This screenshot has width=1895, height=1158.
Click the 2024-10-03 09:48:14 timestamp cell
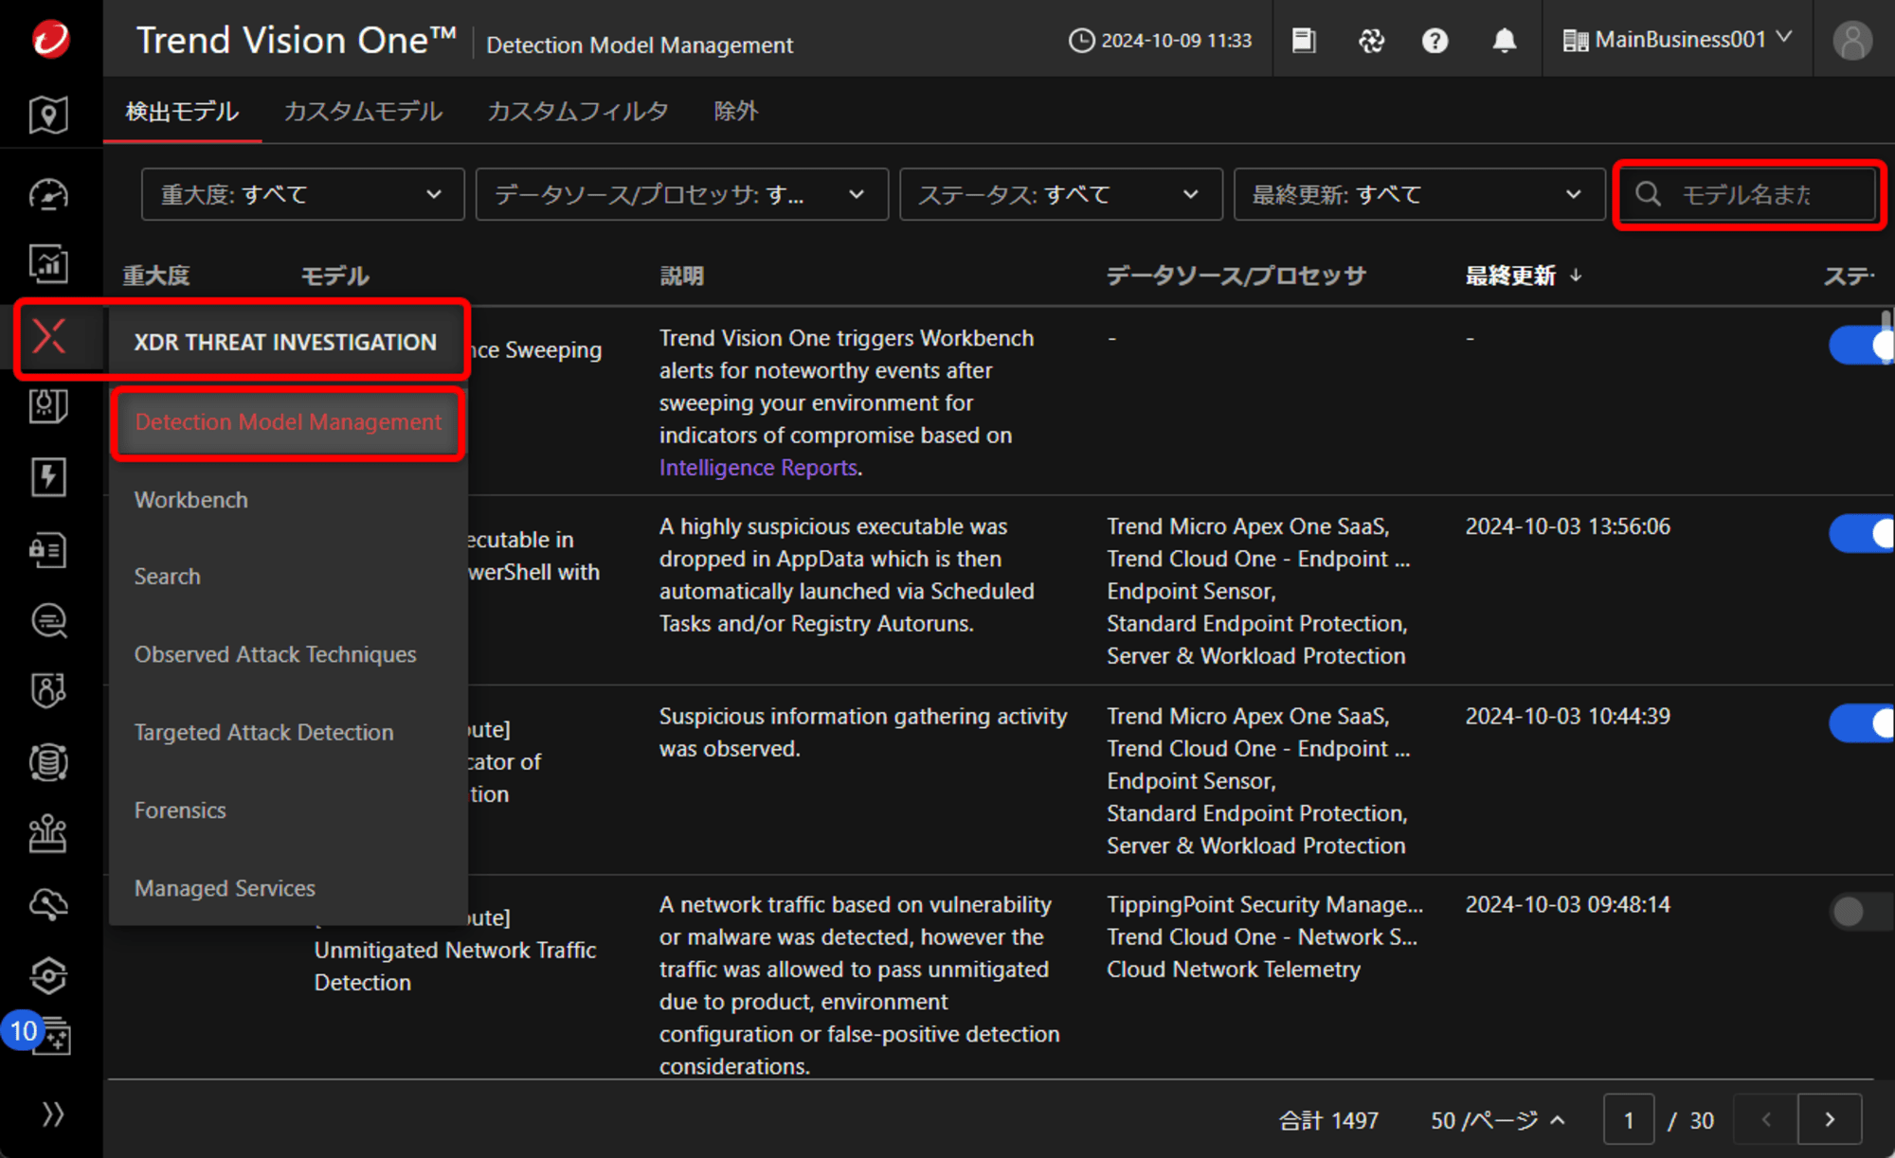(1568, 904)
